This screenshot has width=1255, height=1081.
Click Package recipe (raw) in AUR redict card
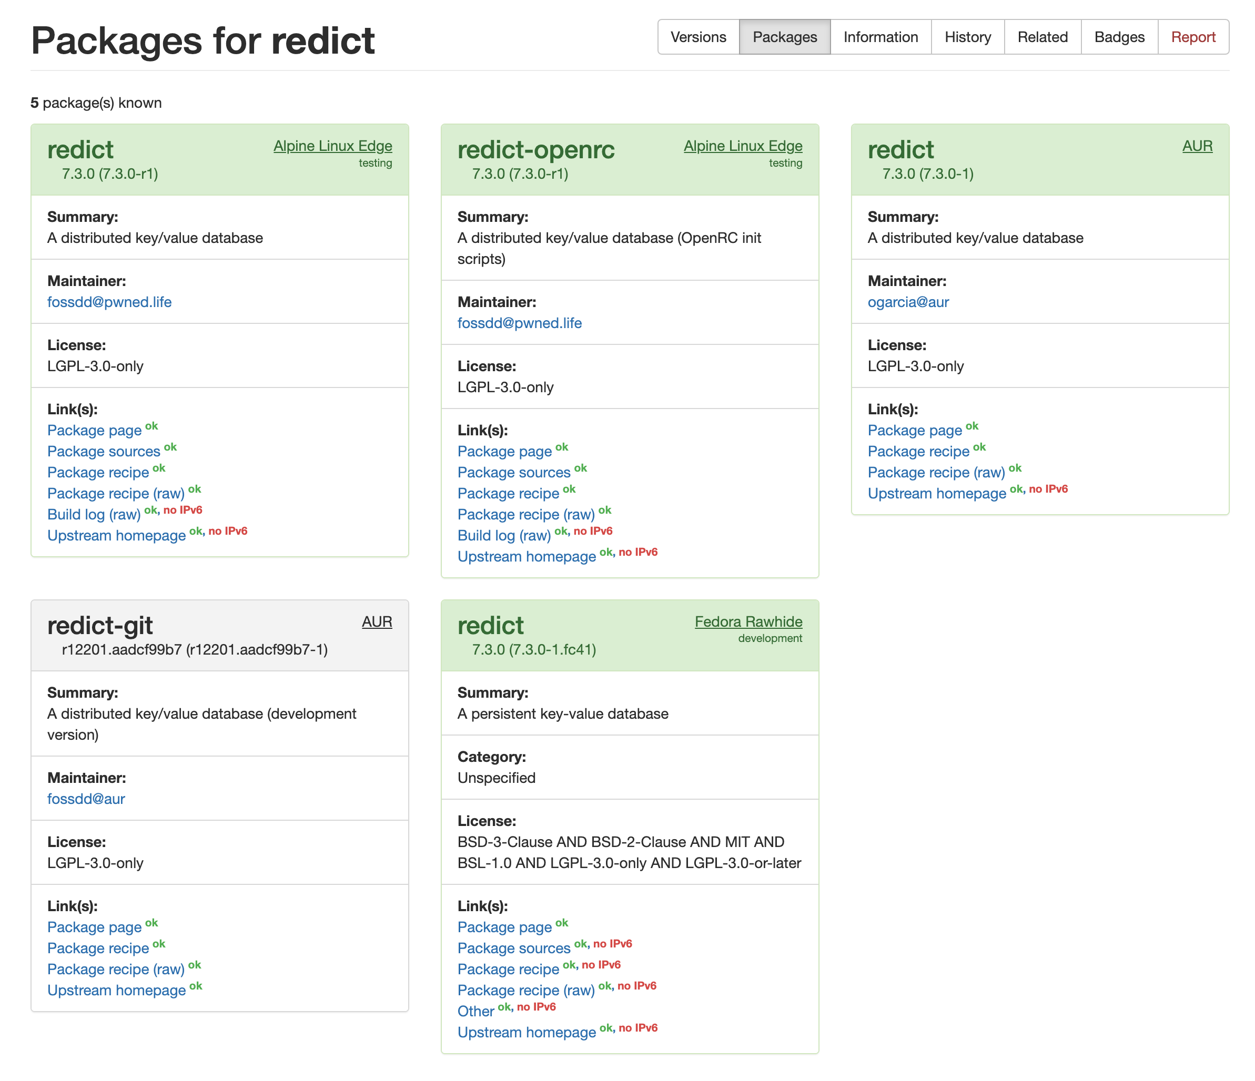(x=936, y=472)
